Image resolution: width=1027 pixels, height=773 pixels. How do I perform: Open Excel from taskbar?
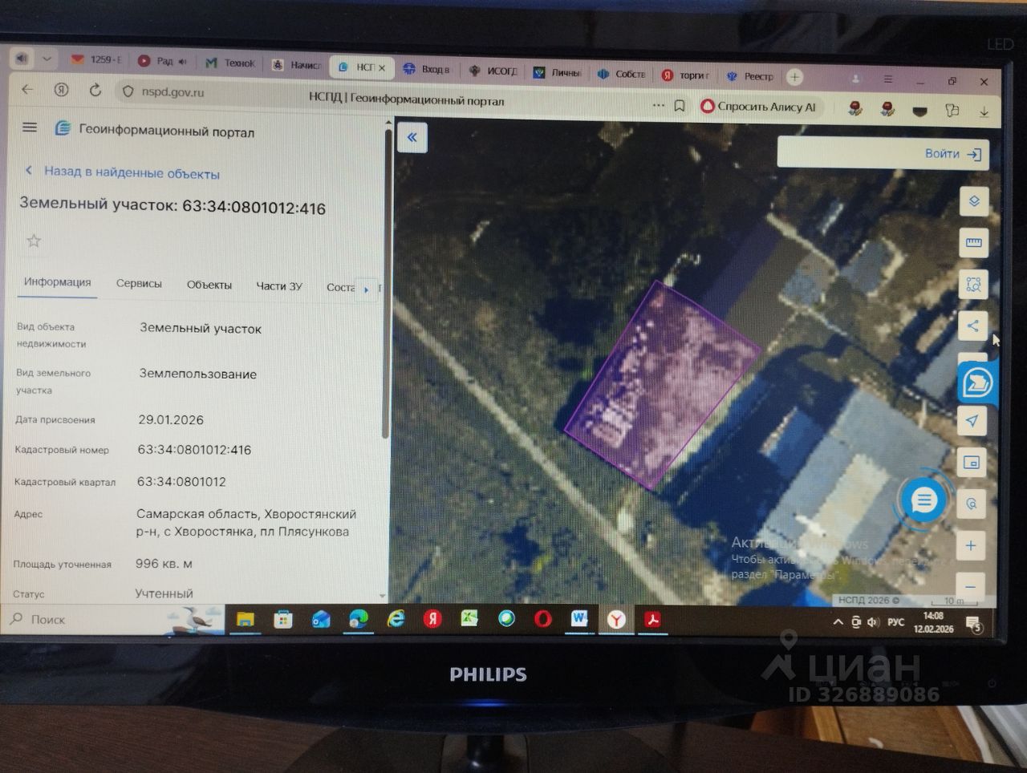pos(469,619)
